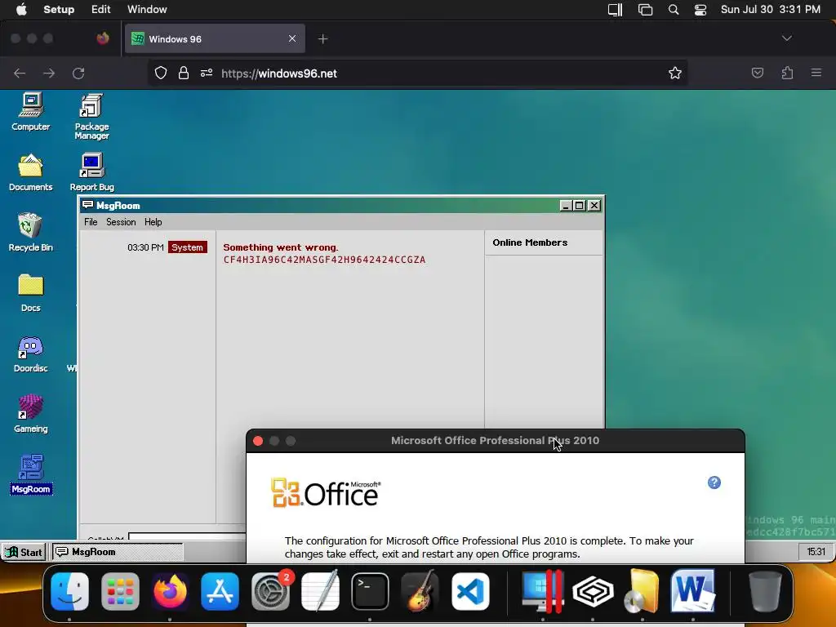Click the MsgRoom message input field

(187, 536)
